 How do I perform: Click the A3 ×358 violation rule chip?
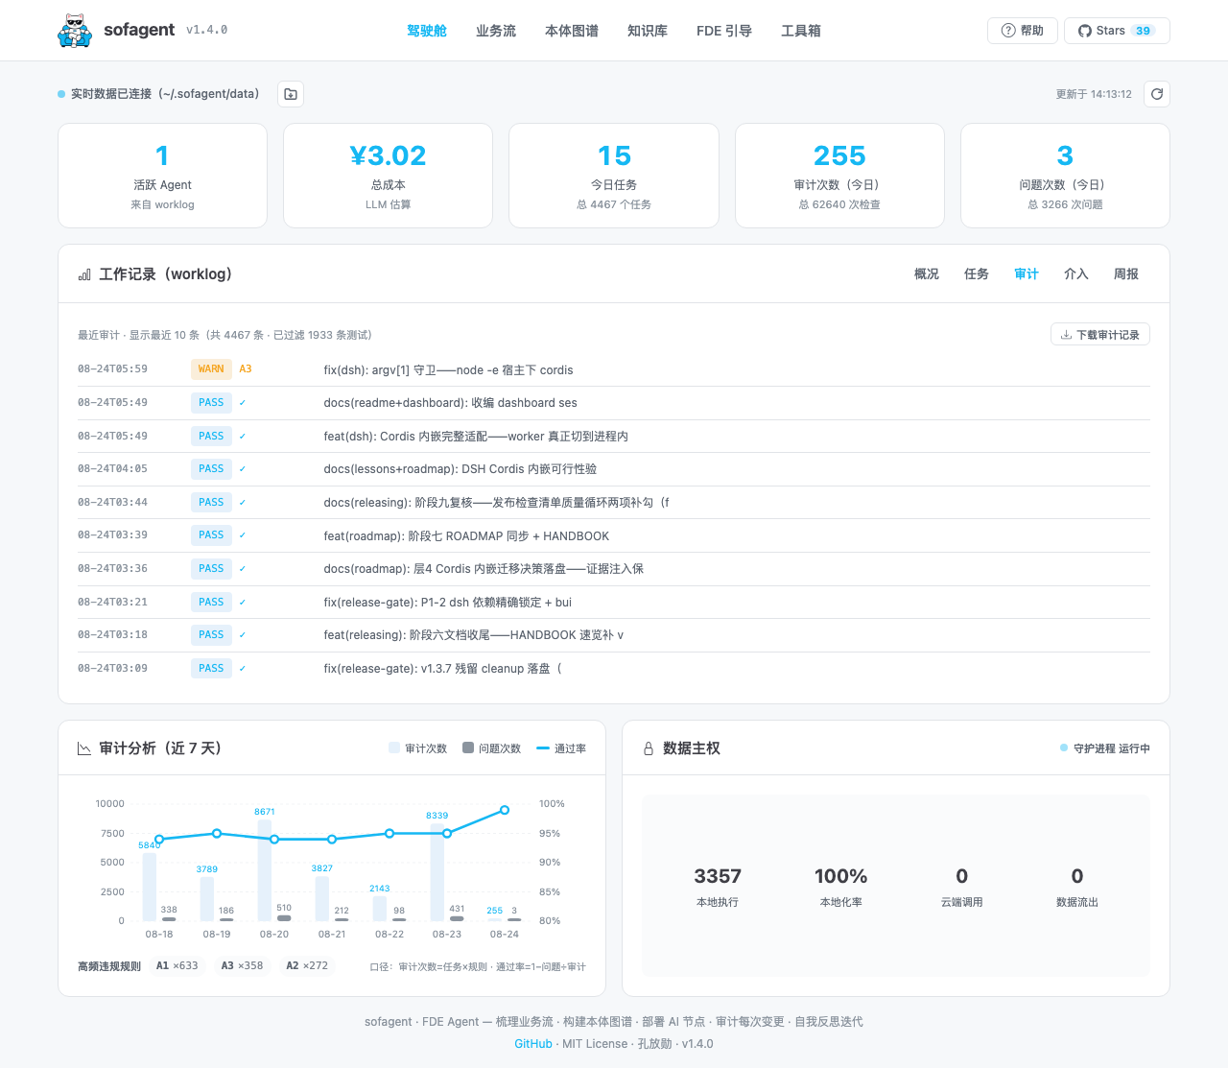click(x=242, y=966)
